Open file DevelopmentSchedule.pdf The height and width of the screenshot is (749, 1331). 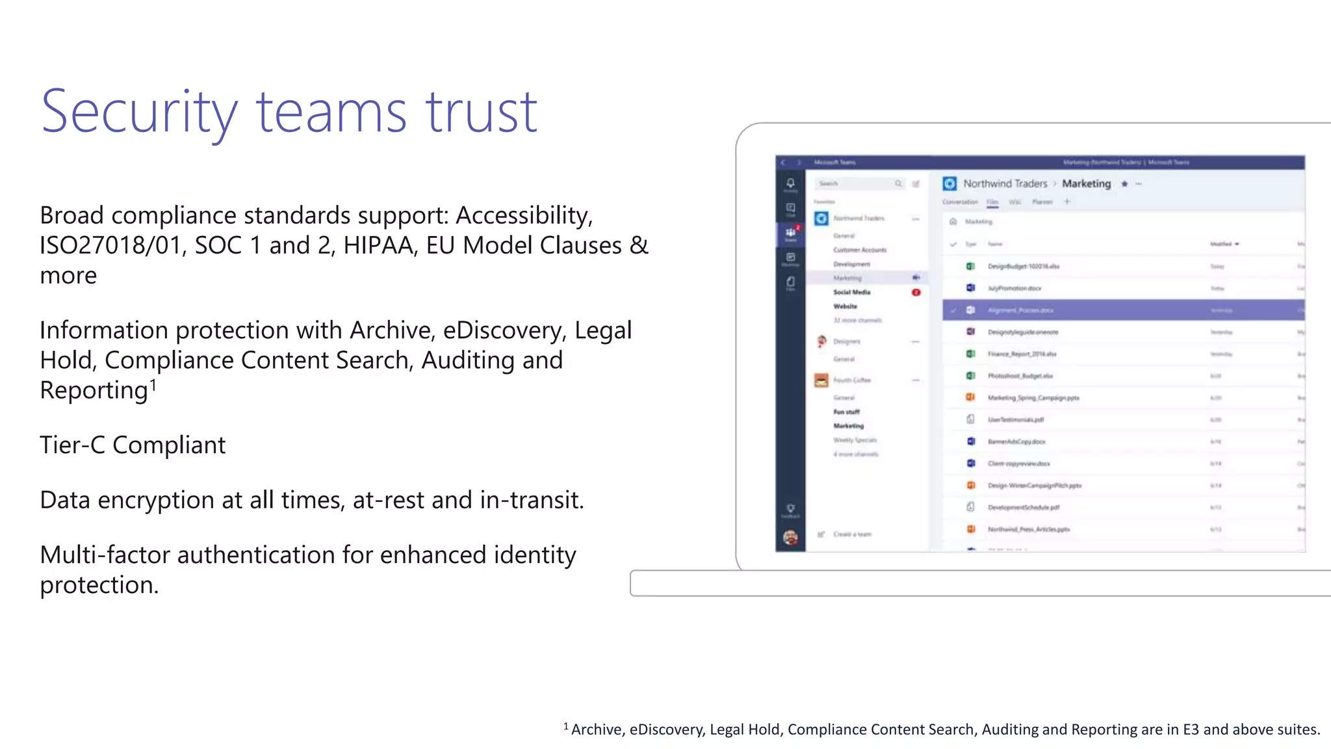(x=1024, y=508)
